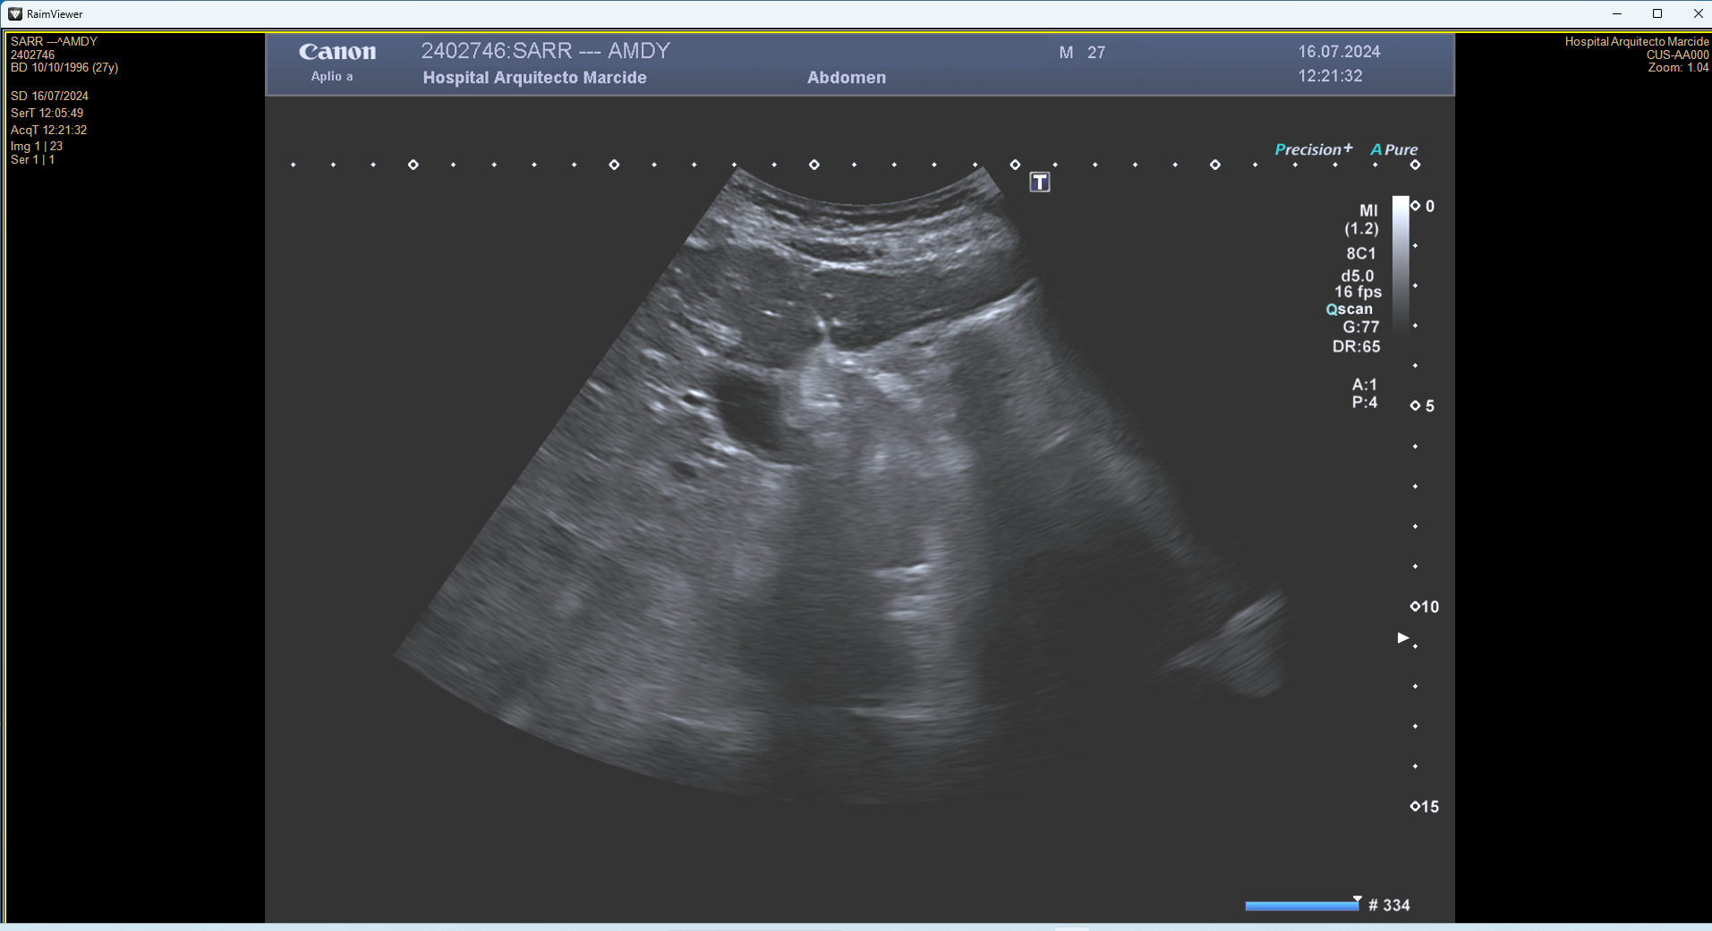Click the Qscan indicator text
The height and width of the screenshot is (931, 1712).
pos(1349,309)
